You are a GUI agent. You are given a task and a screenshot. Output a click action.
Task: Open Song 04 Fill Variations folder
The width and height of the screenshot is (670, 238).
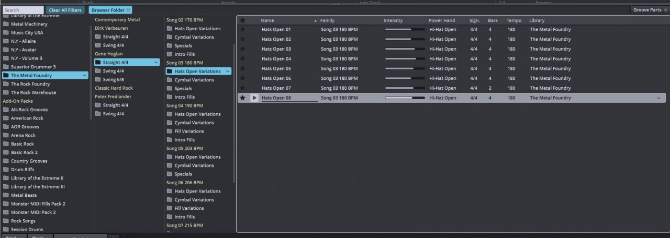(185, 131)
